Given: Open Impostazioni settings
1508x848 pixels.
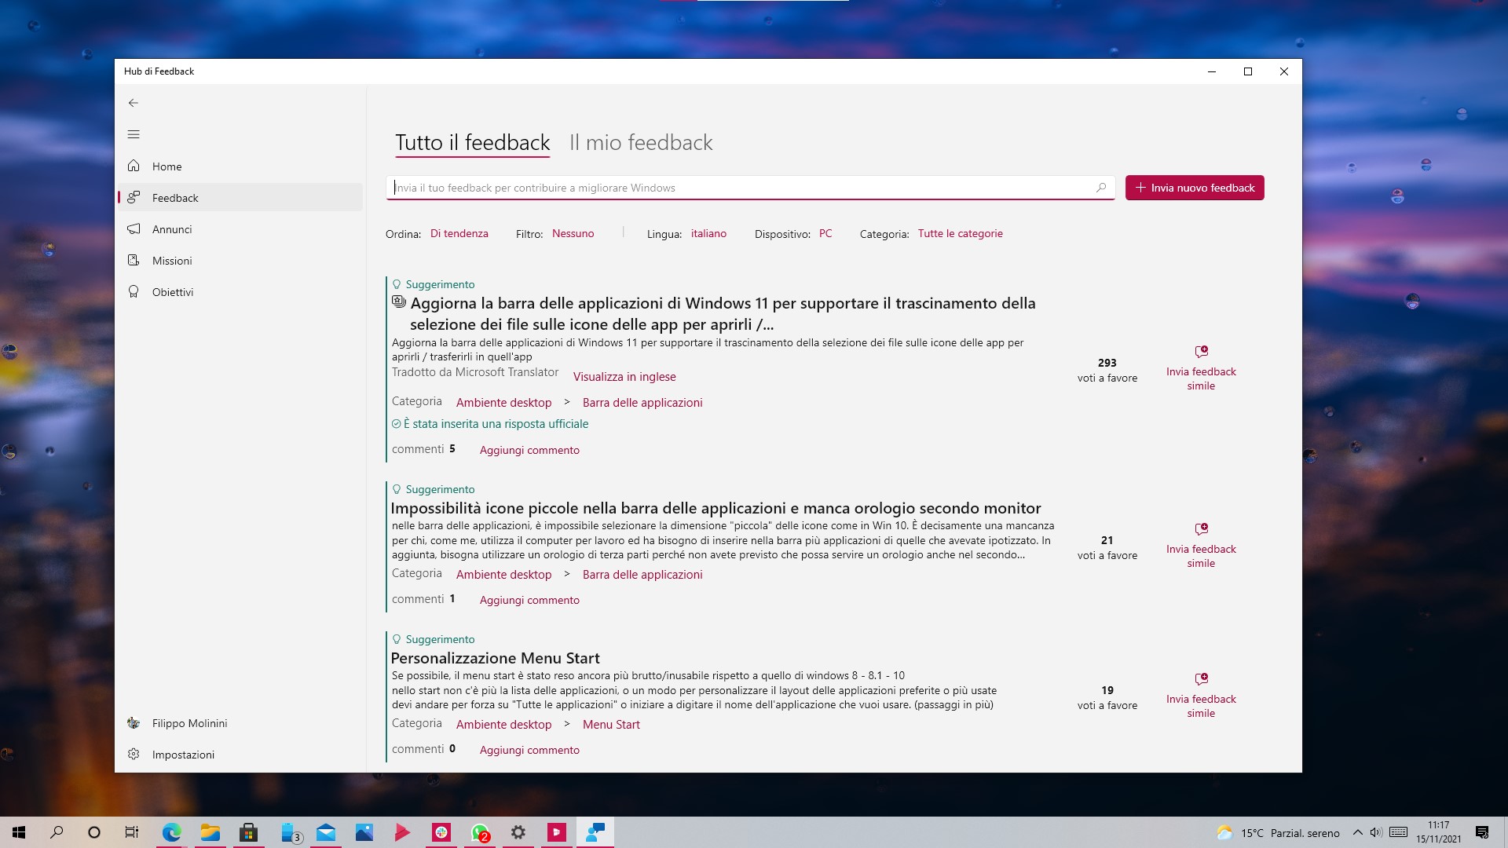Looking at the screenshot, I should [x=240, y=755].
